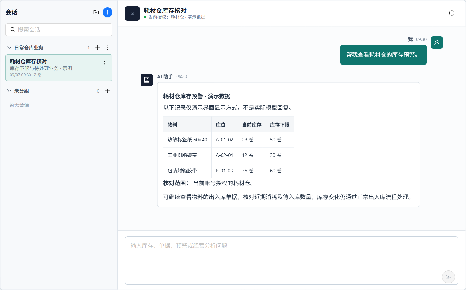Screen dimensions: 466x290
Task: Click the 当前库存 table column header
Action: [x=252, y=125]
